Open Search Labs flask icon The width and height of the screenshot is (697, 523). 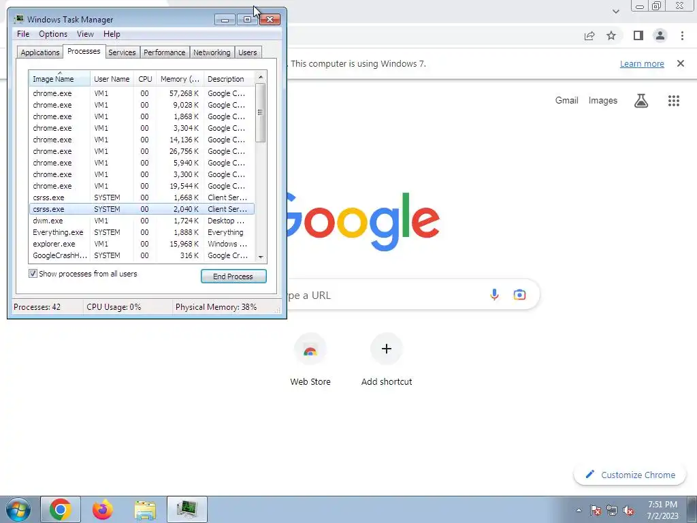[641, 101]
